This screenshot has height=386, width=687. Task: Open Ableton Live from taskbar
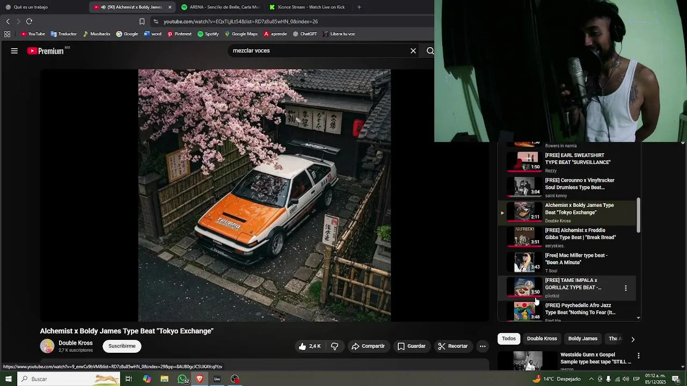[217, 379]
